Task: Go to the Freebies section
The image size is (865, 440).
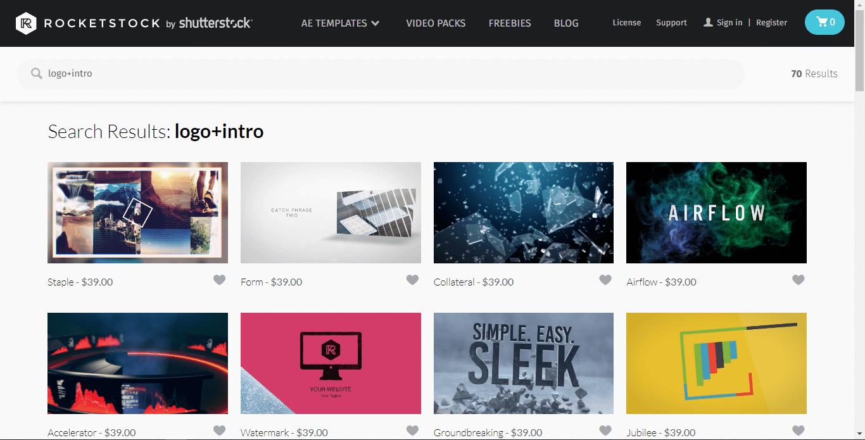Action: tap(510, 23)
